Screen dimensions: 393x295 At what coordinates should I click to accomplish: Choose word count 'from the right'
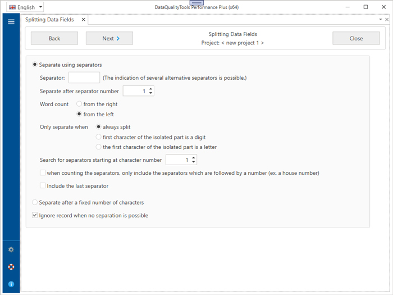[x=79, y=103]
